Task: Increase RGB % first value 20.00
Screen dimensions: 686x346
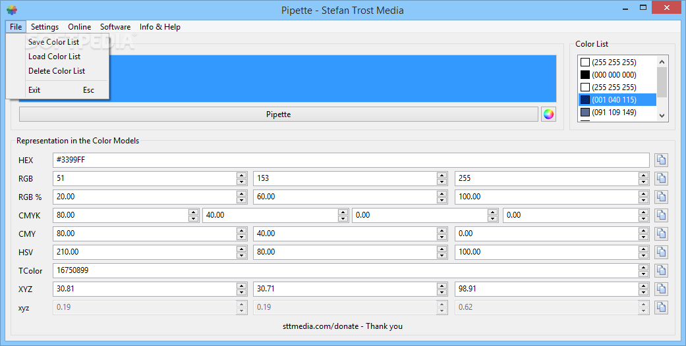Action: (241, 193)
